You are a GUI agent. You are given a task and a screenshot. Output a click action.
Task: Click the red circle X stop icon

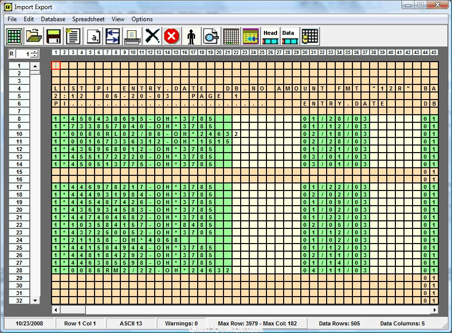171,36
